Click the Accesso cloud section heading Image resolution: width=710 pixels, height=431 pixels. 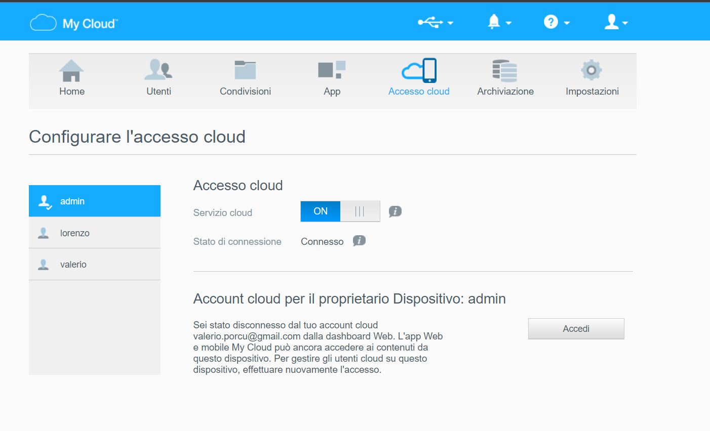click(238, 186)
